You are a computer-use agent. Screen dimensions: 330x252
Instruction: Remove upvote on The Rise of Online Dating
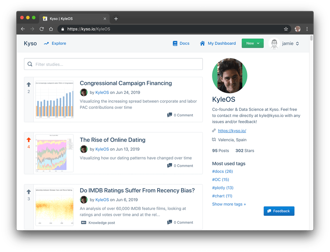(x=29, y=140)
